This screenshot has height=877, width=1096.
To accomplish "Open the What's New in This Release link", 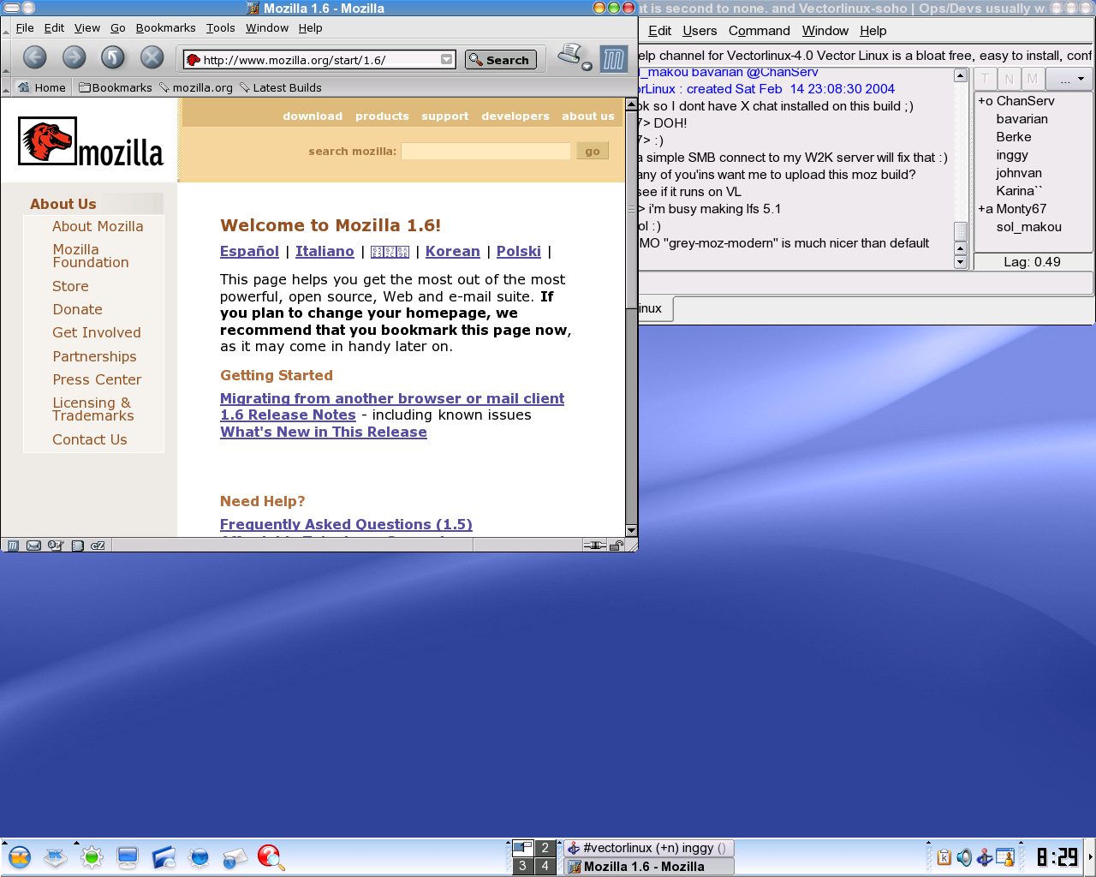I will tap(324, 432).
